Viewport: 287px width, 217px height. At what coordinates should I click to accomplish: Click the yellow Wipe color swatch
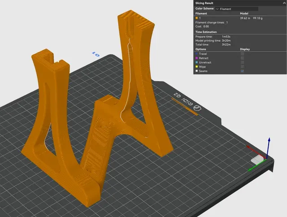(x=196, y=67)
